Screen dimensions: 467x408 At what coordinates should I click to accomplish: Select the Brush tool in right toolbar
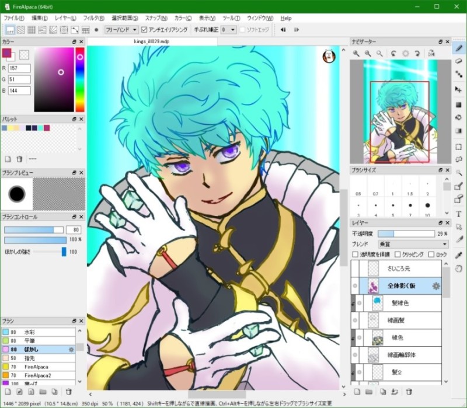[459, 48]
